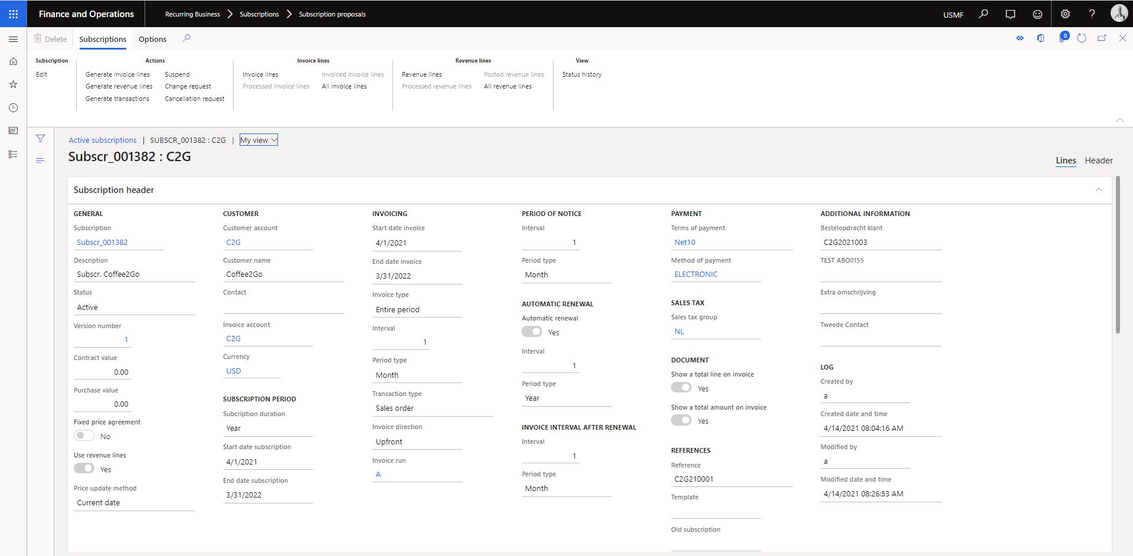Open the My view dropdown
Viewport: 1133px width, 556px height.
pos(258,140)
